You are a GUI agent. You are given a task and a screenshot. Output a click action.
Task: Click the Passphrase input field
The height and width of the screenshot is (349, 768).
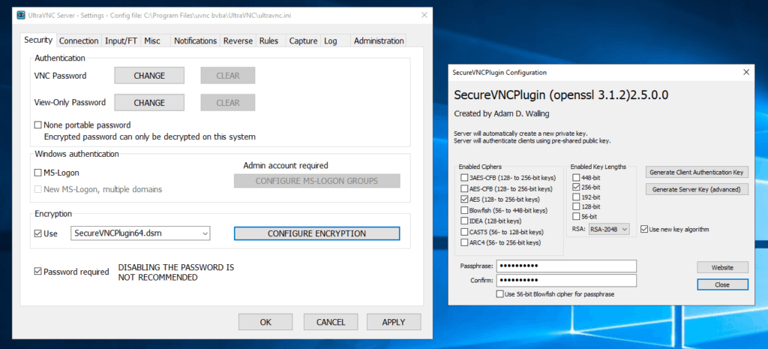tap(566, 266)
